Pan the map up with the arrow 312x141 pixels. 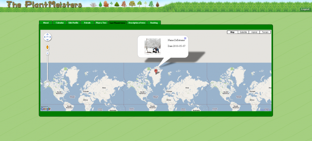[47, 34]
